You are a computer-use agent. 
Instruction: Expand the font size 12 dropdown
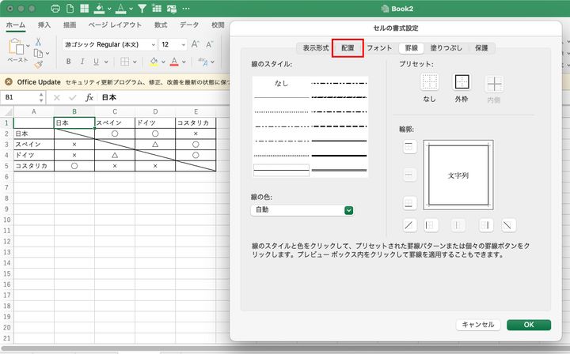pos(184,45)
